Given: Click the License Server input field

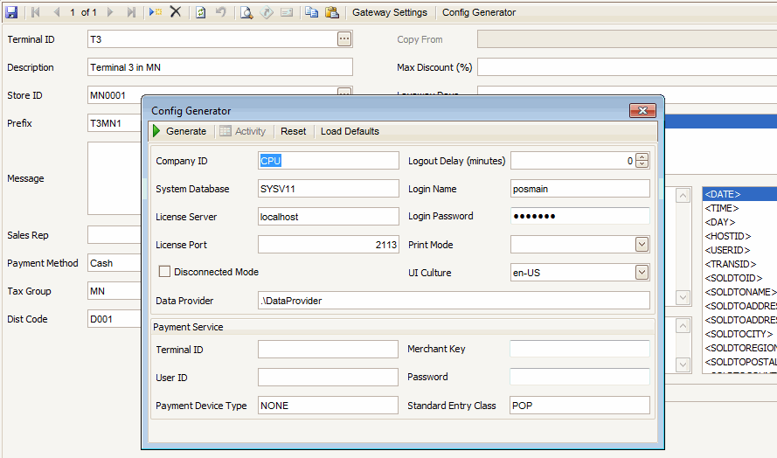Looking at the screenshot, I should tap(328, 217).
